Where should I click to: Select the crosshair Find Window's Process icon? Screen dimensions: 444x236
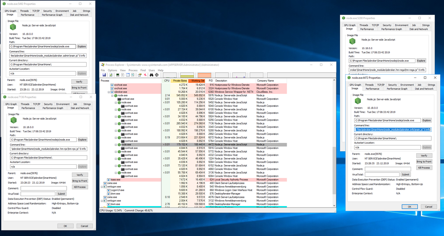[x=157, y=75]
